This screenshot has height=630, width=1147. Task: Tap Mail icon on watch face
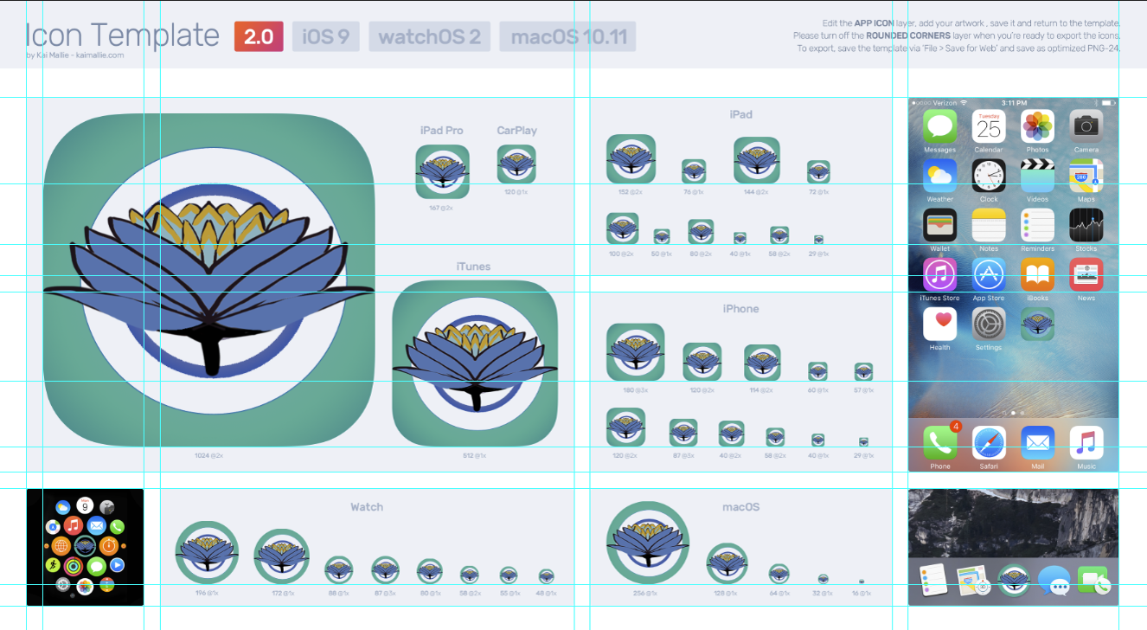point(96,525)
